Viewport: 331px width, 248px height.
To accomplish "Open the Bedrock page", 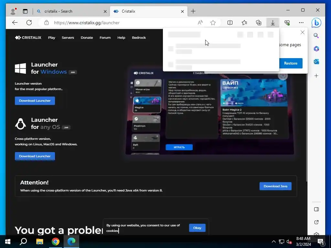I will [139, 37].
